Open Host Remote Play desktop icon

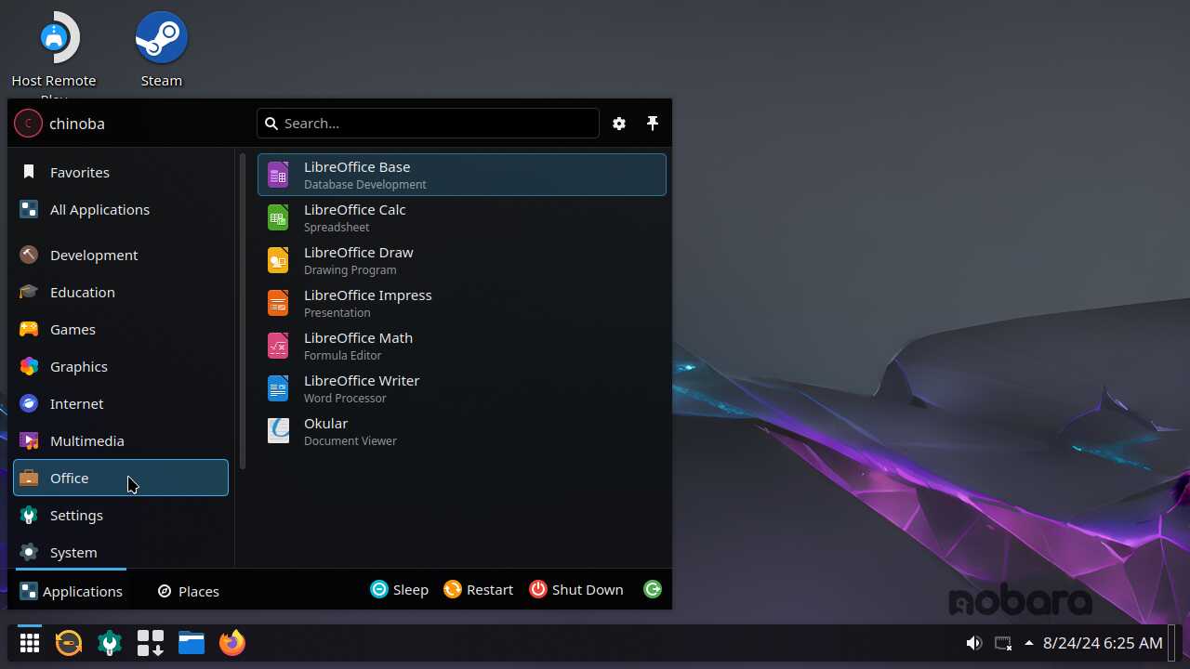click(x=54, y=52)
